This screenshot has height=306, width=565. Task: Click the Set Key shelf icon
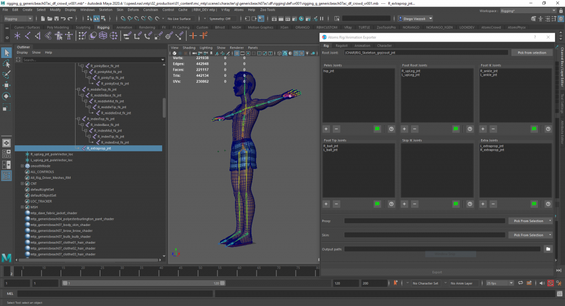(x=193, y=35)
